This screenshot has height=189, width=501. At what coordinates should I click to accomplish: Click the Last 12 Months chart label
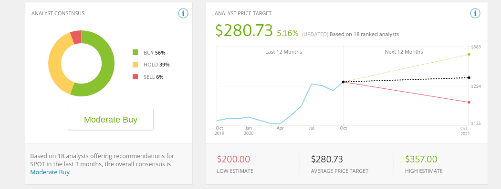point(283,52)
